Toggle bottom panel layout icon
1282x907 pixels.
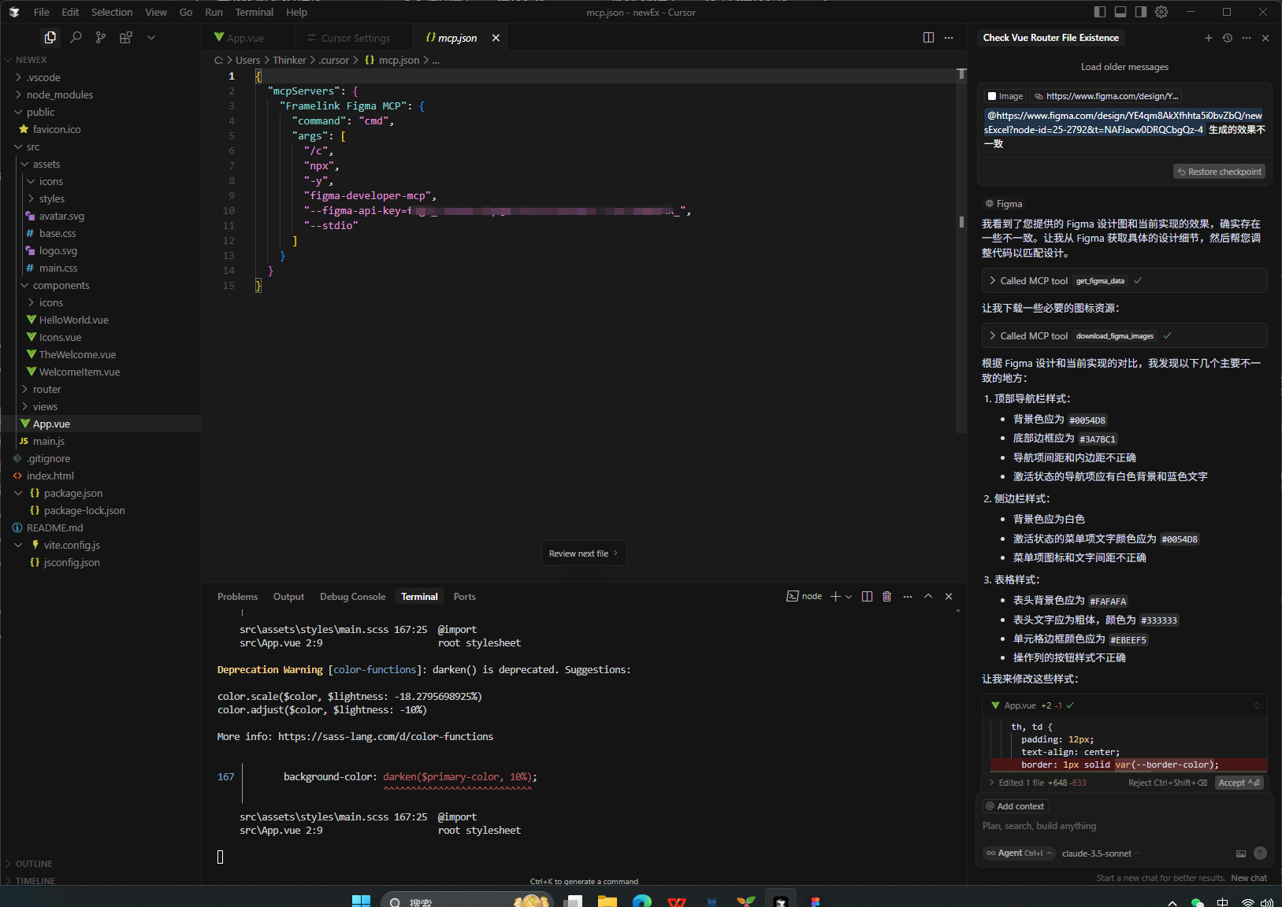click(1120, 12)
